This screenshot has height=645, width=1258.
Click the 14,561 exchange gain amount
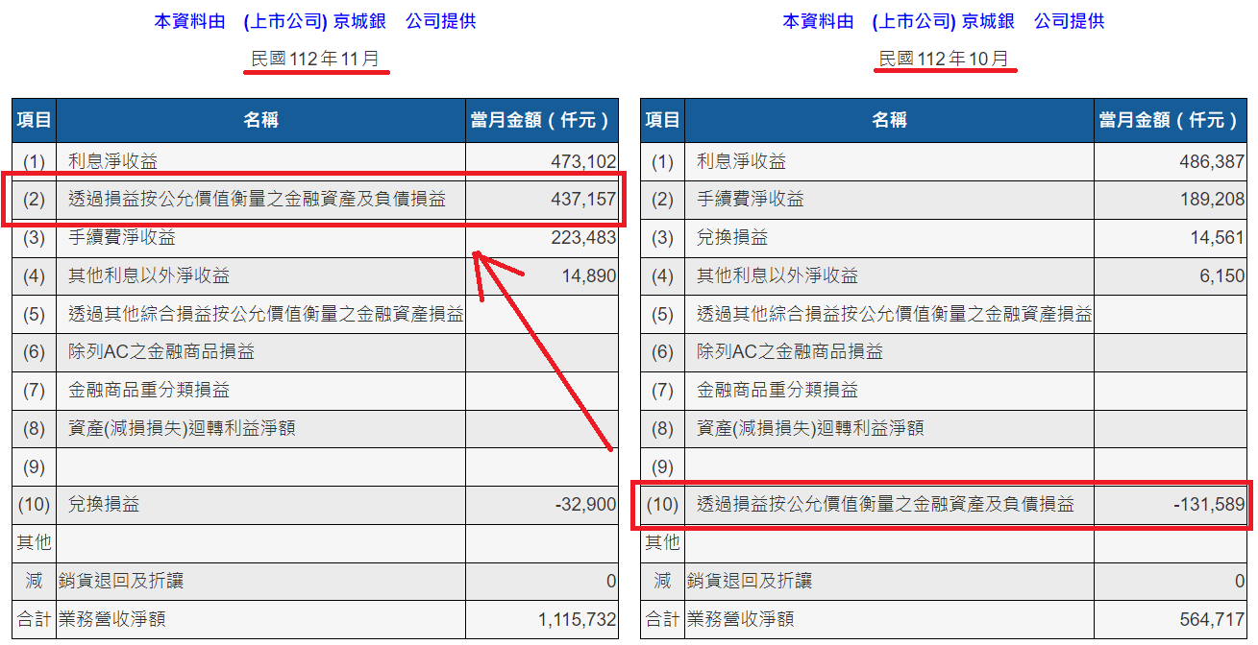(x=1216, y=238)
